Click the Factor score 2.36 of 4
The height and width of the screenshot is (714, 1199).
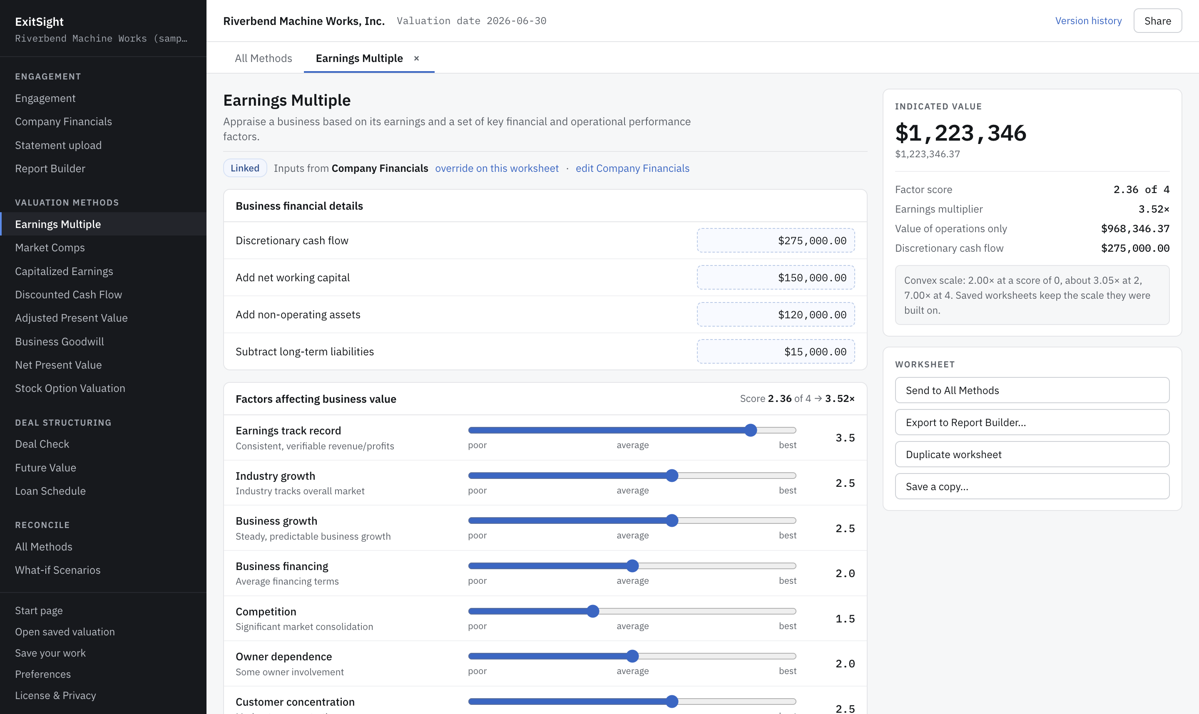1141,190
